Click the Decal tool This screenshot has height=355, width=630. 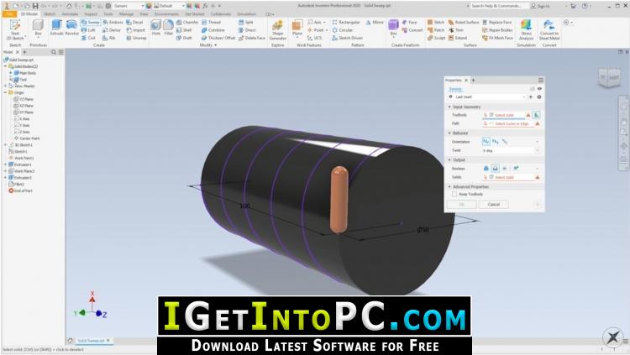coord(134,23)
